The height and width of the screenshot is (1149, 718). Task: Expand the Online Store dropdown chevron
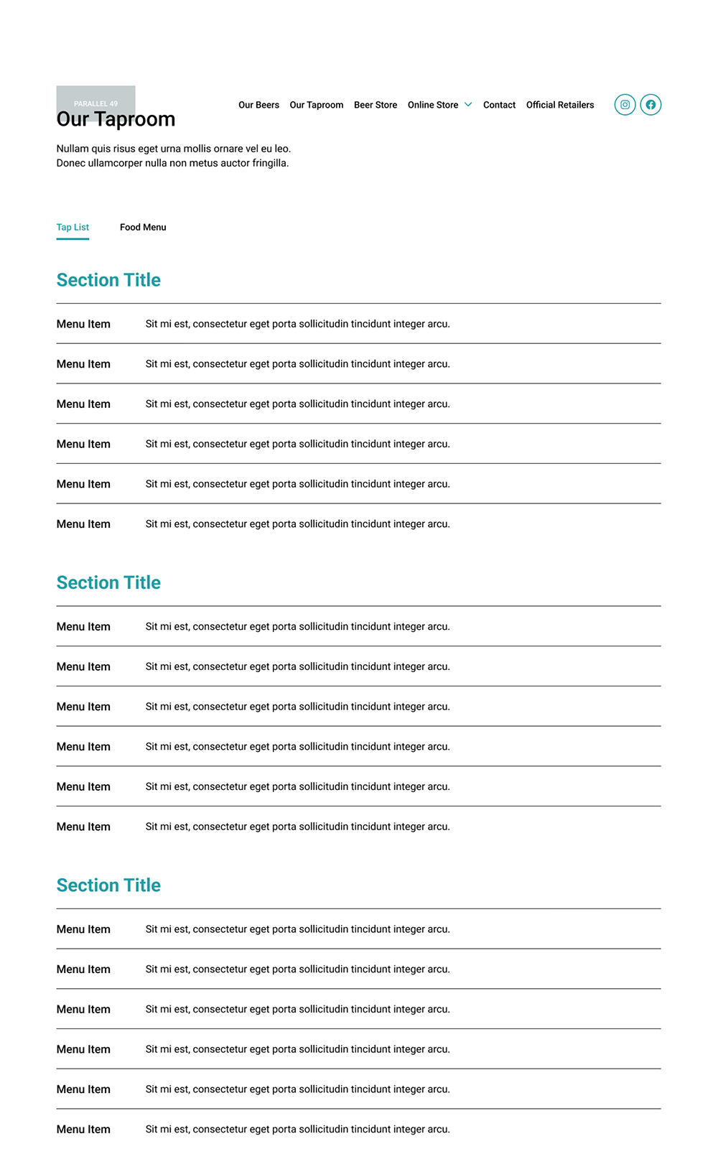pyautogui.click(x=468, y=105)
